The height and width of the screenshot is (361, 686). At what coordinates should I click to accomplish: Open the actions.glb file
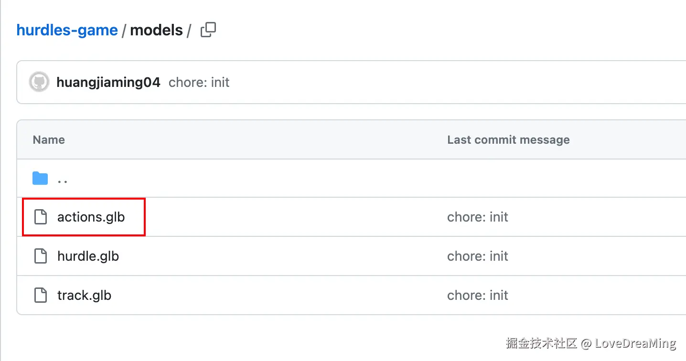[x=91, y=217]
